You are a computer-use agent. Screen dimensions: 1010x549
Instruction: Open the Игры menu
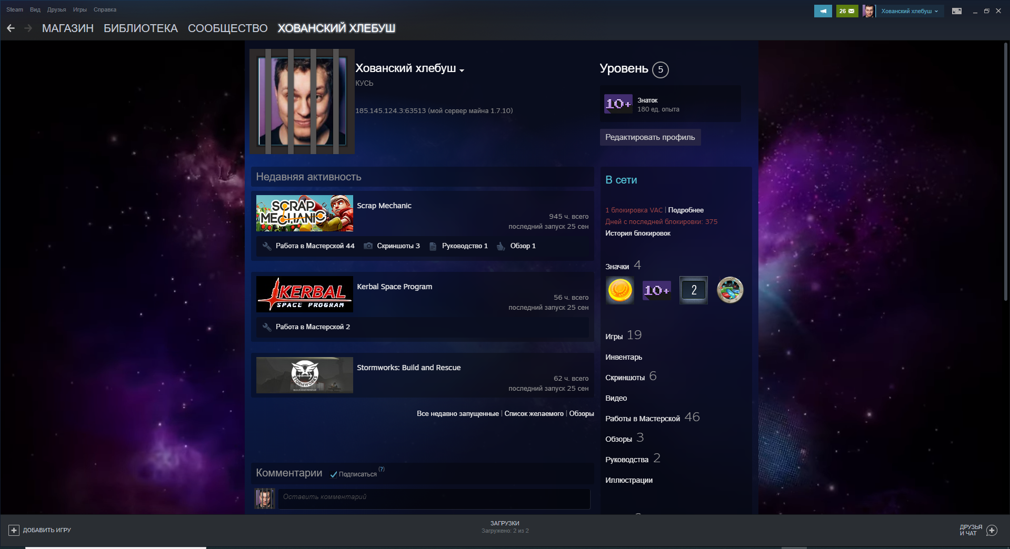click(80, 9)
